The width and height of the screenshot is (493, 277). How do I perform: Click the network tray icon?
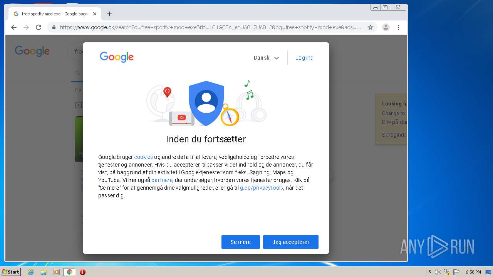click(x=447, y=272)
